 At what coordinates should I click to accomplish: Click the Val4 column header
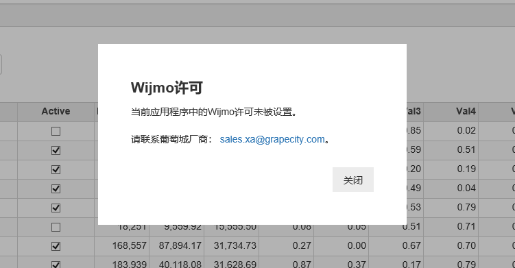click(x=451, y=112)
